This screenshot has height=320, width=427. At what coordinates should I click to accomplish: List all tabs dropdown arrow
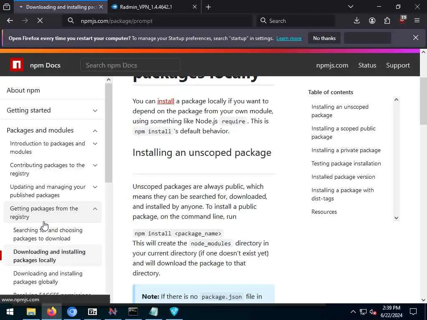point(351,7)
